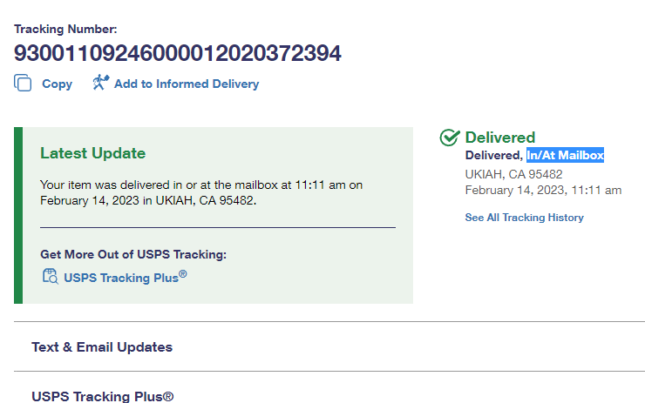
Task: Click the large green Delivered status heading
Action: pos(499,138)
